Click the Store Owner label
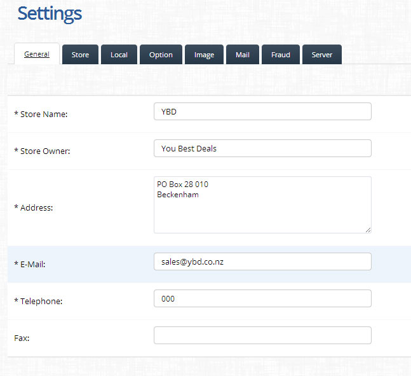This screenshot has width=411, height=376. (42, 151)
